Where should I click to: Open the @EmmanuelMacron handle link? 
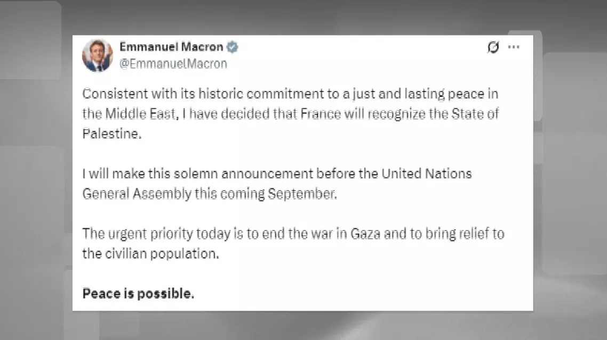(x=173, y=64)
